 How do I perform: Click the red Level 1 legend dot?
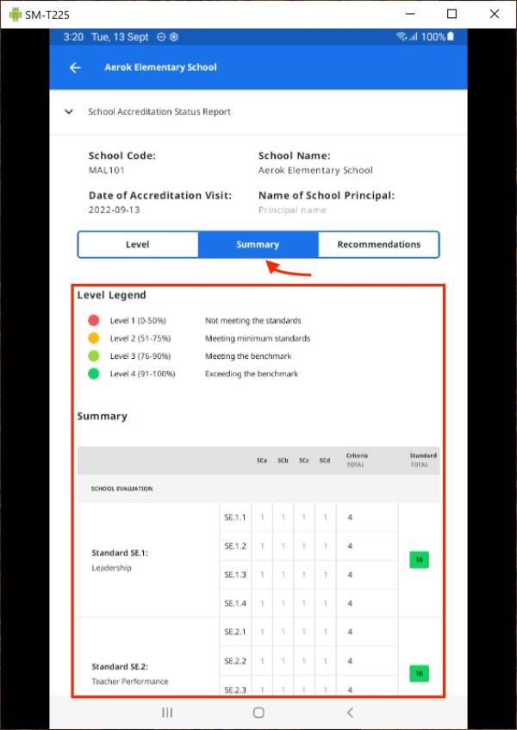pos(93,320)
